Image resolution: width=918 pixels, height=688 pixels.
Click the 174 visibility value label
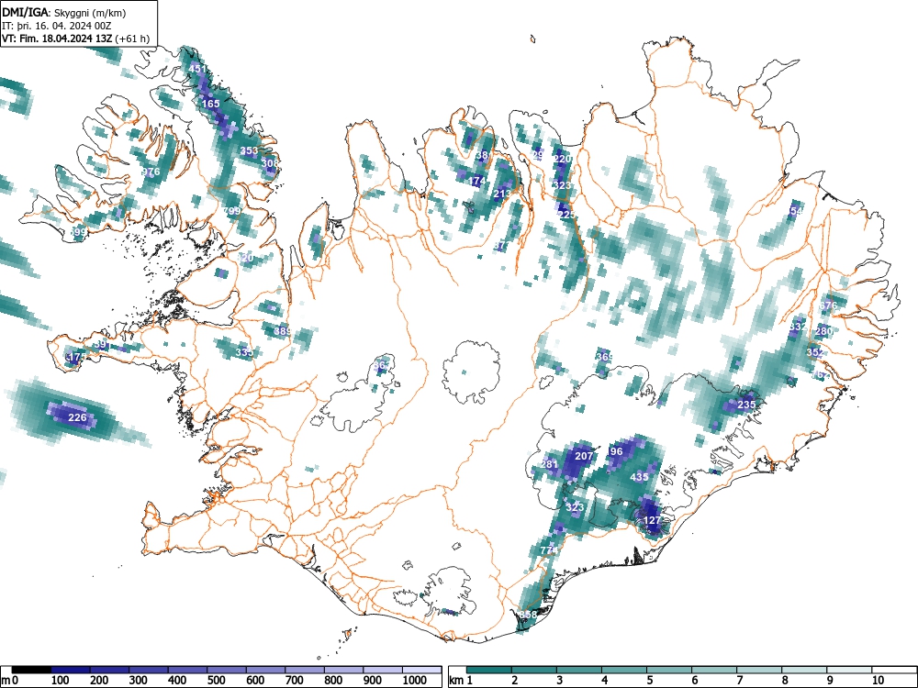click(x=477, y=182)
